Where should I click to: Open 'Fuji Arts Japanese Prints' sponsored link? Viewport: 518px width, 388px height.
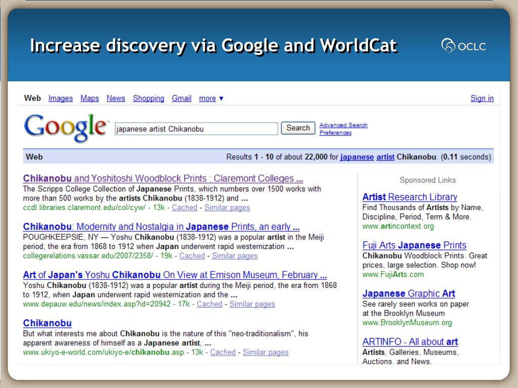click(x=414, y=245)
